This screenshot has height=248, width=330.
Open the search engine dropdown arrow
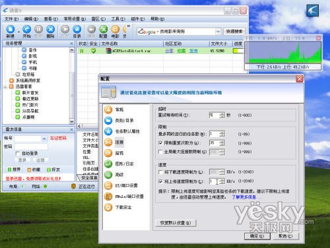tap(218, 32)
